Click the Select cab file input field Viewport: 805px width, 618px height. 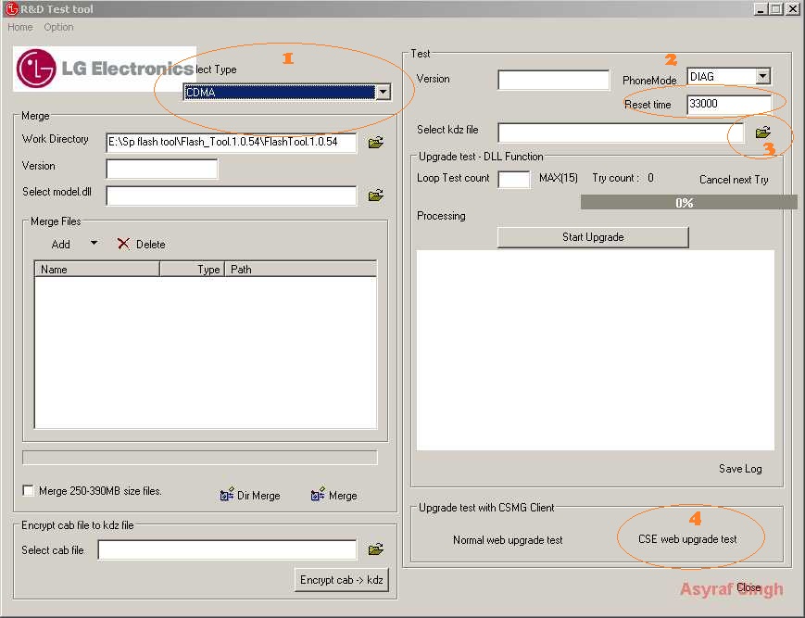(227, 549)
